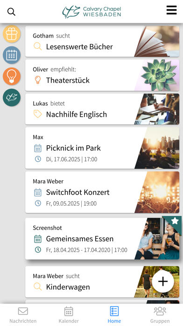Viewport: 183px width, 326px height.
Task: Tap the Calvary Chapel Wiesbaden logo
Action: [x=91, y=12]
